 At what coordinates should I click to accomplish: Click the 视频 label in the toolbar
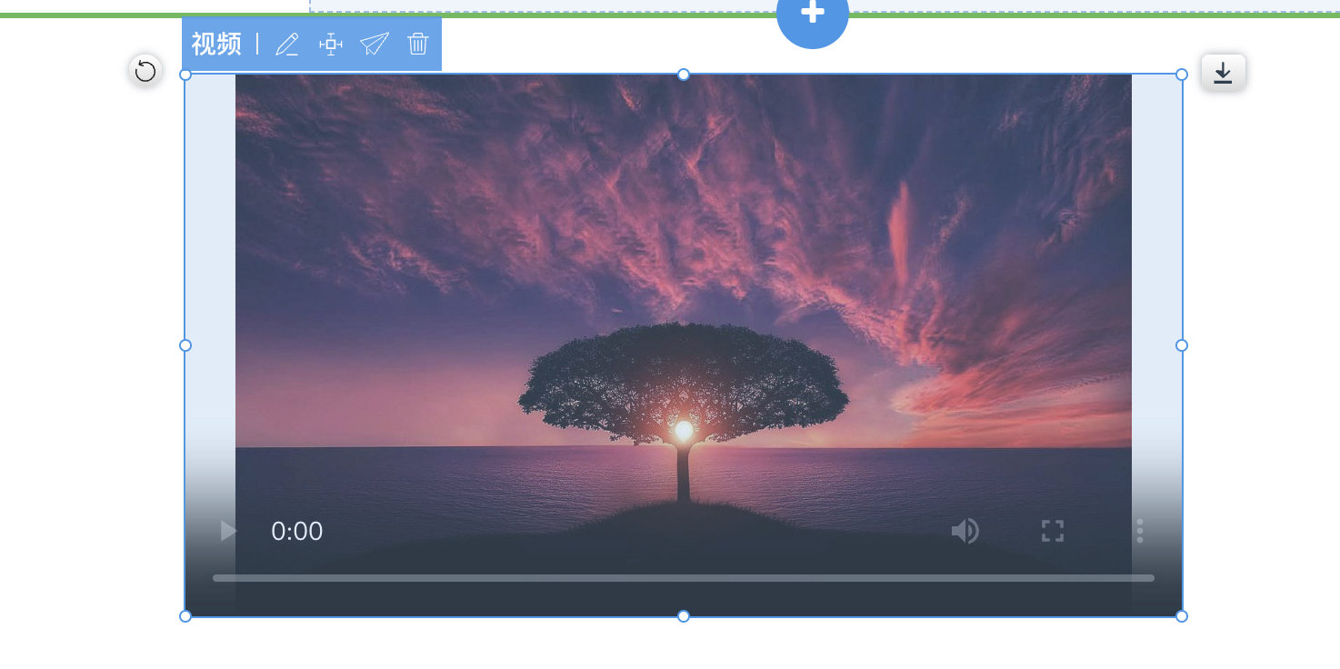click(216, 44)
